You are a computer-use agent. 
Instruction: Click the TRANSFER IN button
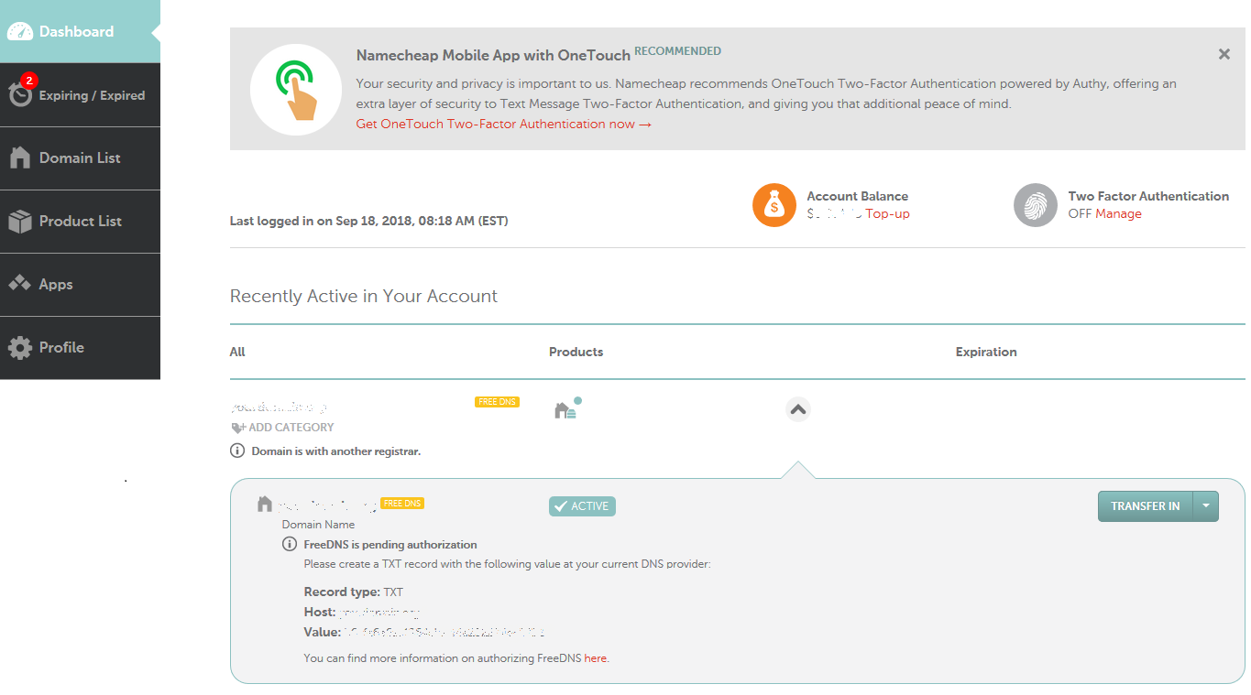pos(1146,506)
